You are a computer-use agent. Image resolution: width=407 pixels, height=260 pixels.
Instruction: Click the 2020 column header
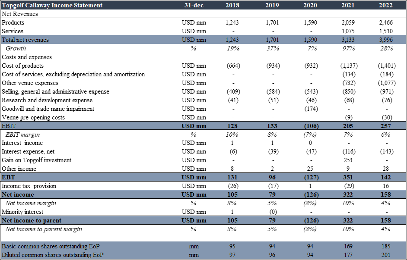click(x=310, y=5)
